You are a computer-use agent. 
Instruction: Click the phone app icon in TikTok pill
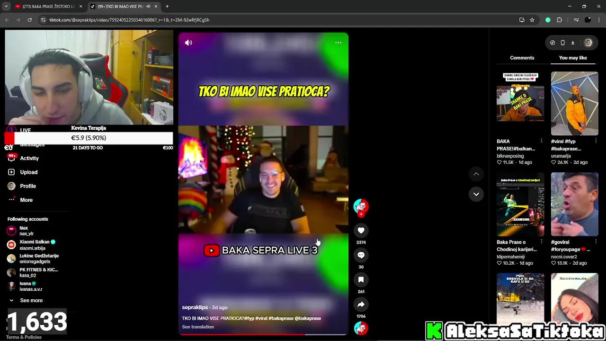point(562,43)
